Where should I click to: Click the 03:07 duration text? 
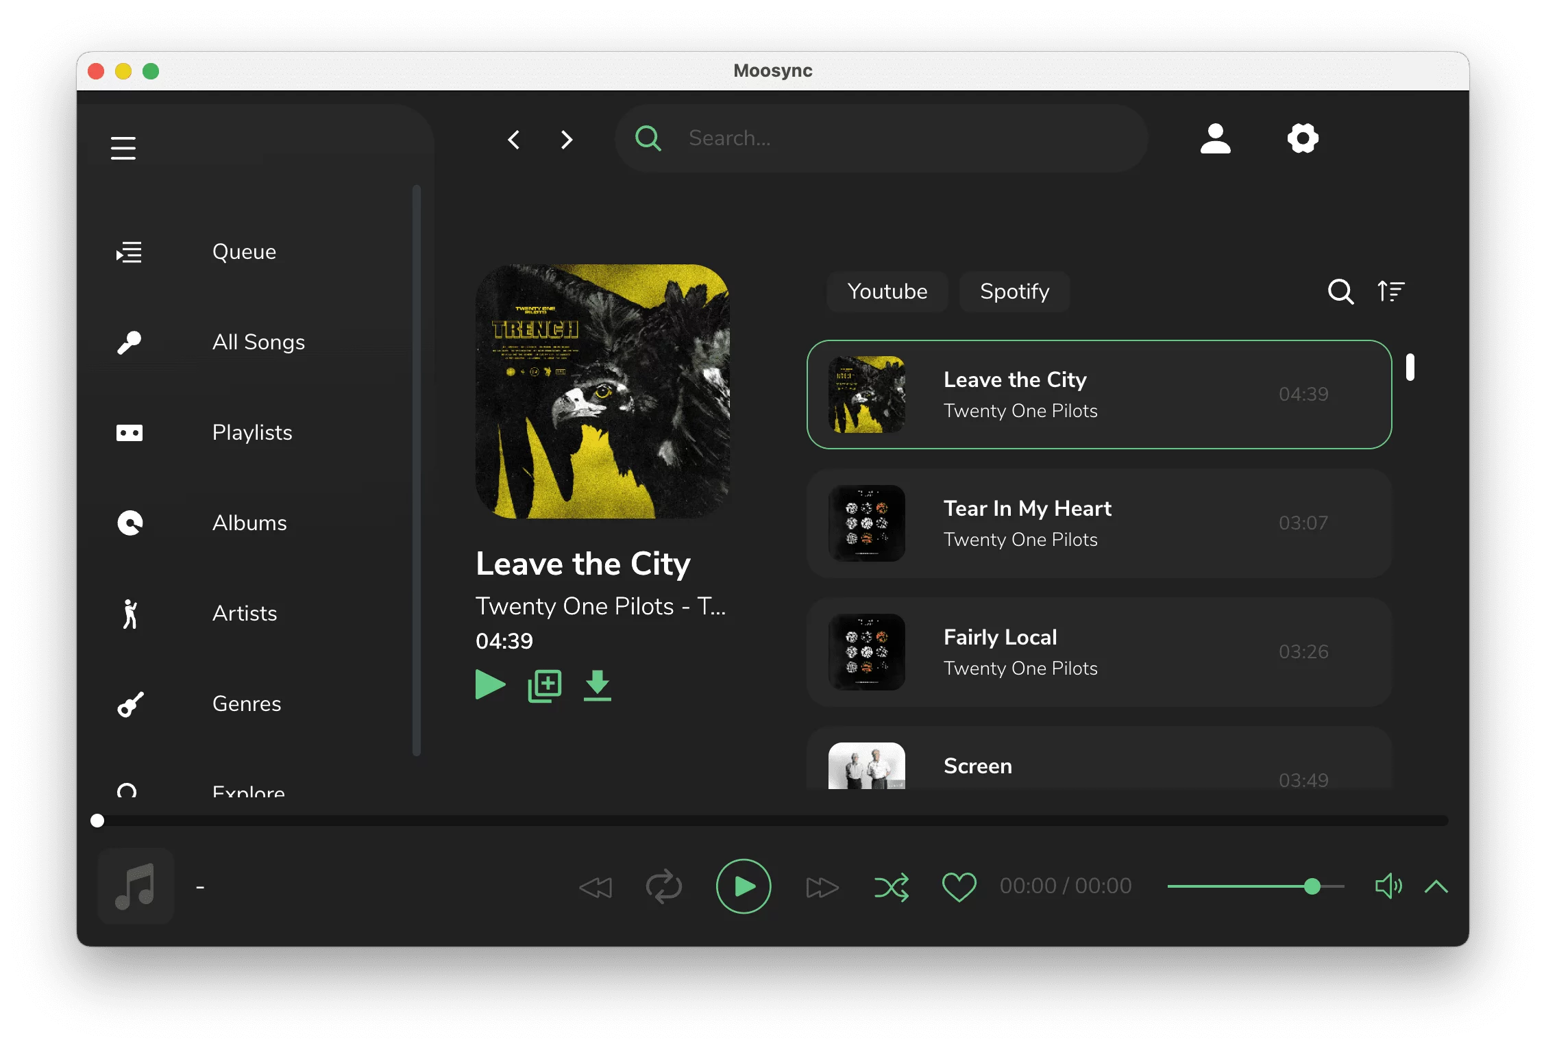(x=1303, y=523)
